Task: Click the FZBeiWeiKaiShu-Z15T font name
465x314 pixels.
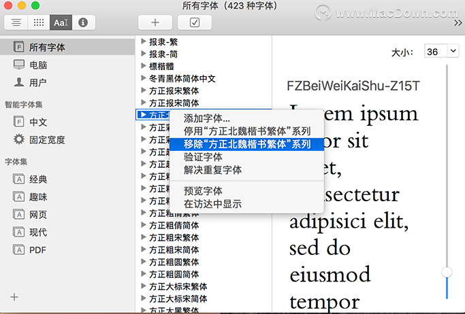Action: click(353, 86)
